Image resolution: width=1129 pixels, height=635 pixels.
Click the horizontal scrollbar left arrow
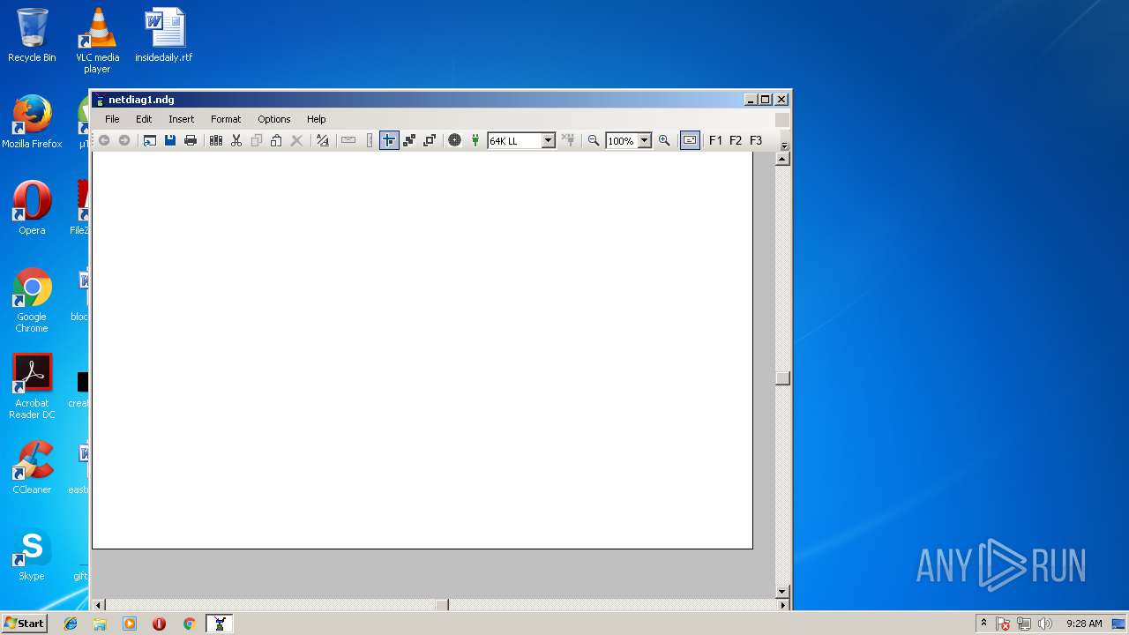pos(99,605)
